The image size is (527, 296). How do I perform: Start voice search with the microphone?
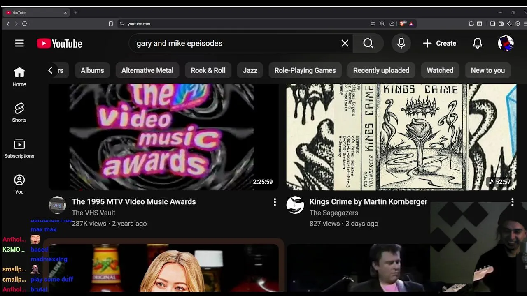pos(401,43)
